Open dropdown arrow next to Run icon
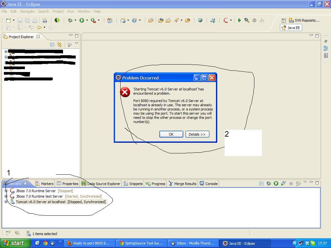Screen dimensions: 331x248 87,20
